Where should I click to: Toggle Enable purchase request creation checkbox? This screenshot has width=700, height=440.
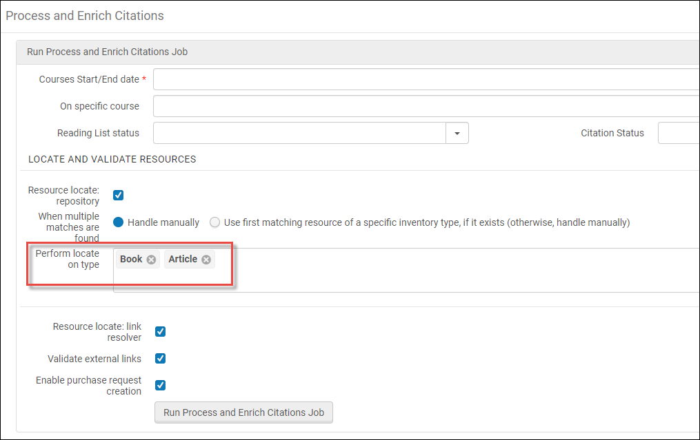160,386
